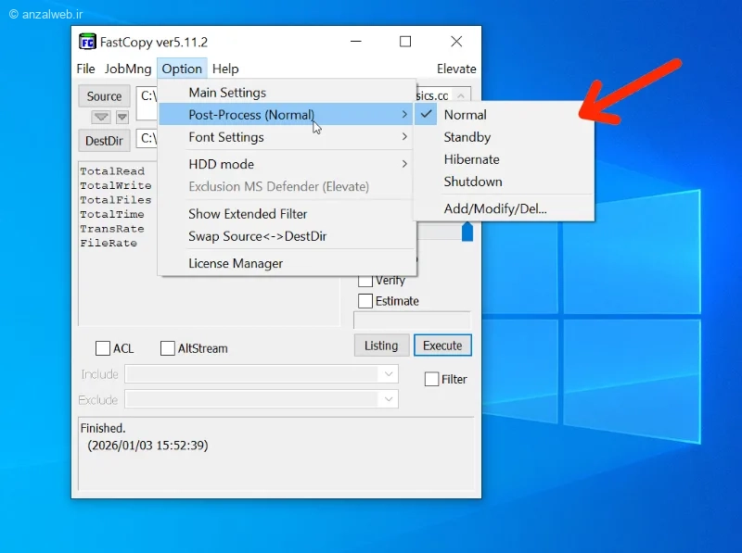The image size is (742, 553).
Task: Open the JobMng menu
Action: (128, 69)
